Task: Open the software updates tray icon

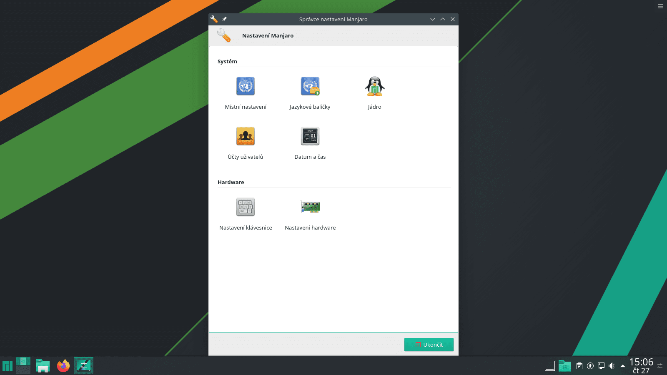Action: (x=590, y=366)
